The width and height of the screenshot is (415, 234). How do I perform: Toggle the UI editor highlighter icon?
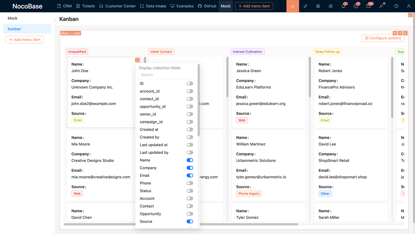click(x=292, y=6)
